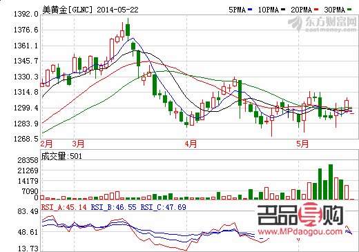This screenshot has width=359, height=252.
Task: Click the date 2014-05-22 in title
Action: [117, 10]
